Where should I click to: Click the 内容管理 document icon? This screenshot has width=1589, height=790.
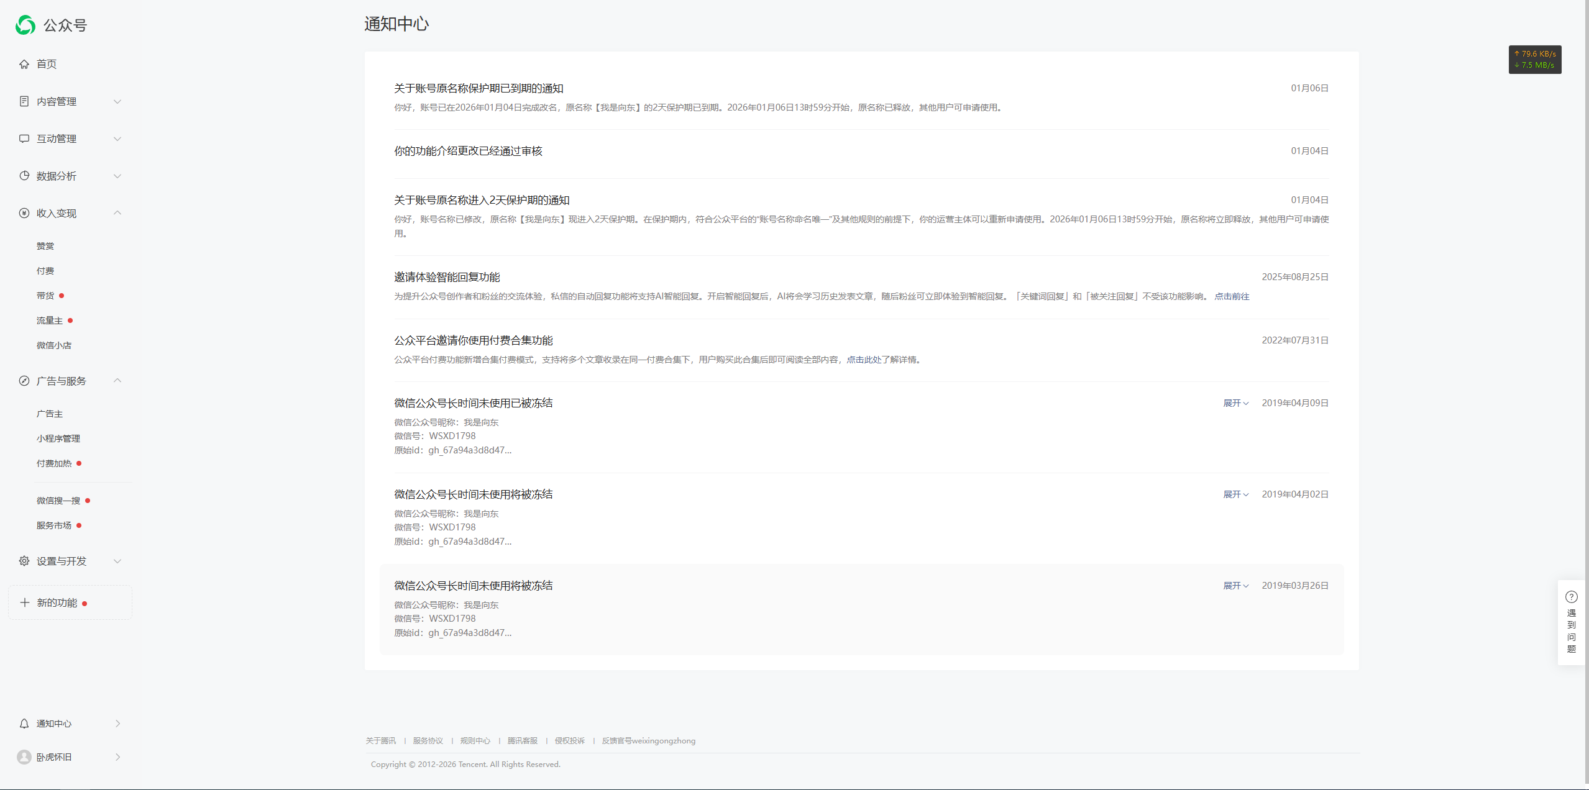24,101
